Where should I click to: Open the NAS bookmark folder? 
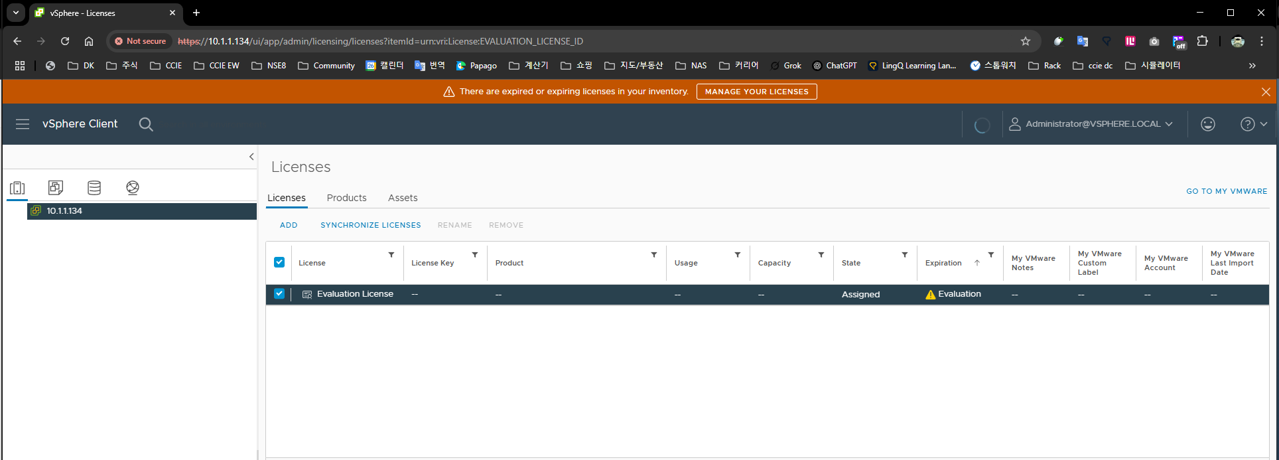[x=691, y=66]
